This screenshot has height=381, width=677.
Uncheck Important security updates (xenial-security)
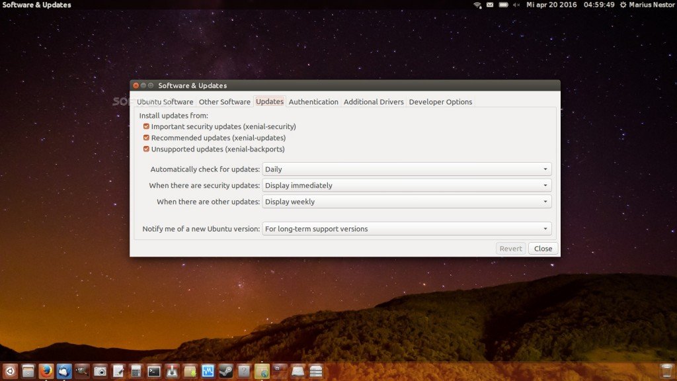pos(146,126)
